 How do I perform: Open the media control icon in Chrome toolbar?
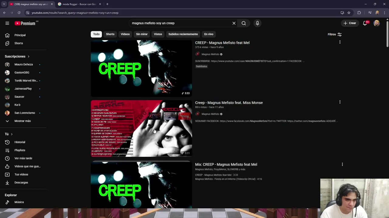click(x=370, y=13)
